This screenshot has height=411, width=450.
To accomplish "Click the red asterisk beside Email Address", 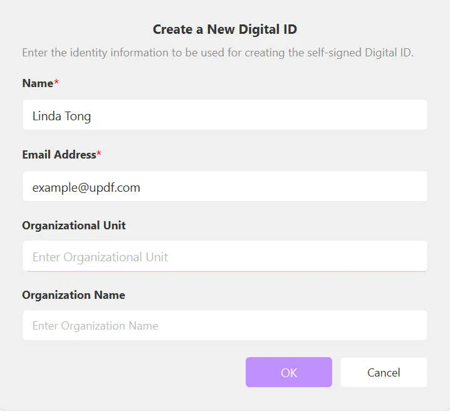I will click(x=99, y=154).
